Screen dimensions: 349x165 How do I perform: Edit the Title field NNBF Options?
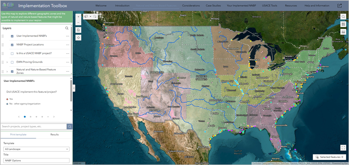pyautogui.click(x=37, y=160)
